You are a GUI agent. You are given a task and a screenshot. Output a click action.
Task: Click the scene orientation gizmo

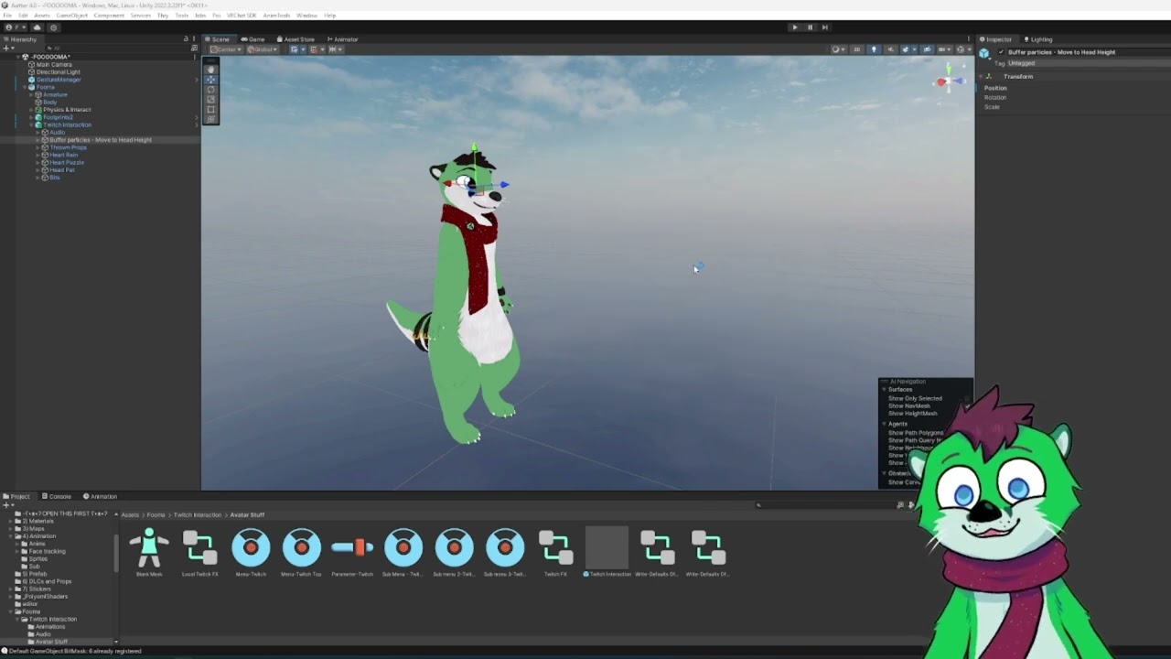point(948,81)
